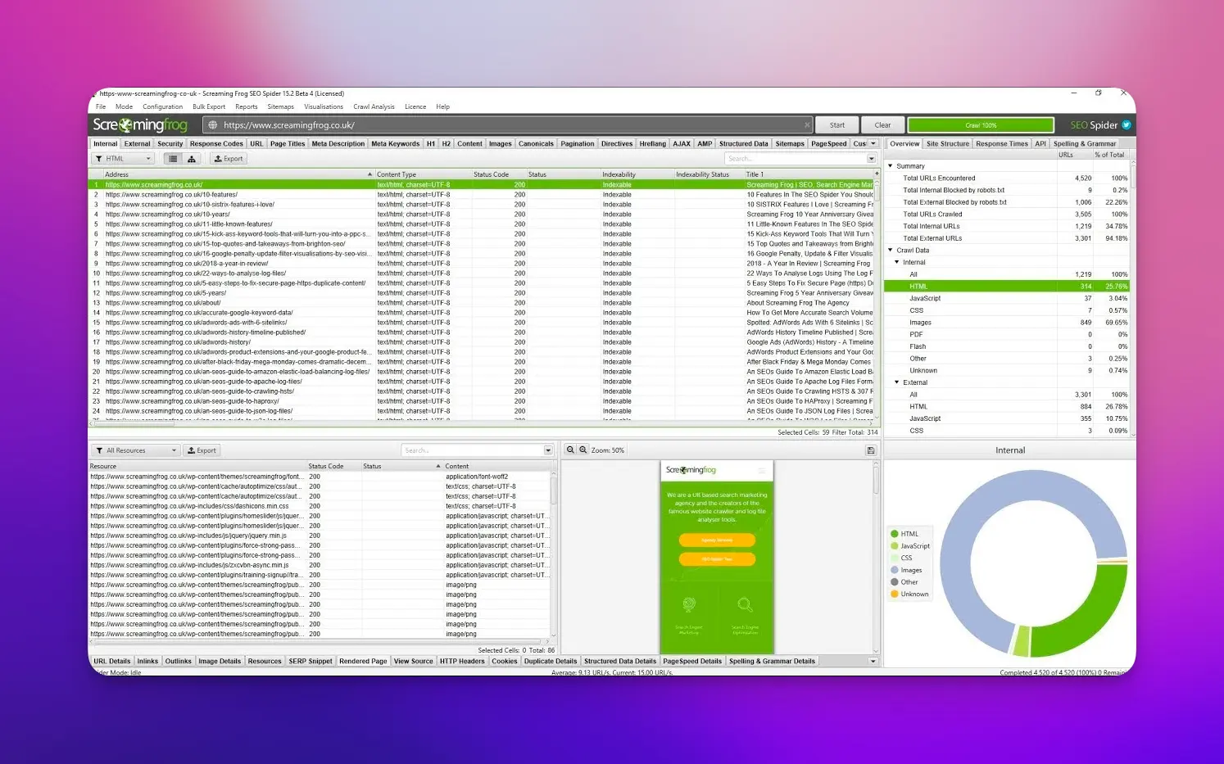Zoom in the rendered page preview

[x=583, y=450]
